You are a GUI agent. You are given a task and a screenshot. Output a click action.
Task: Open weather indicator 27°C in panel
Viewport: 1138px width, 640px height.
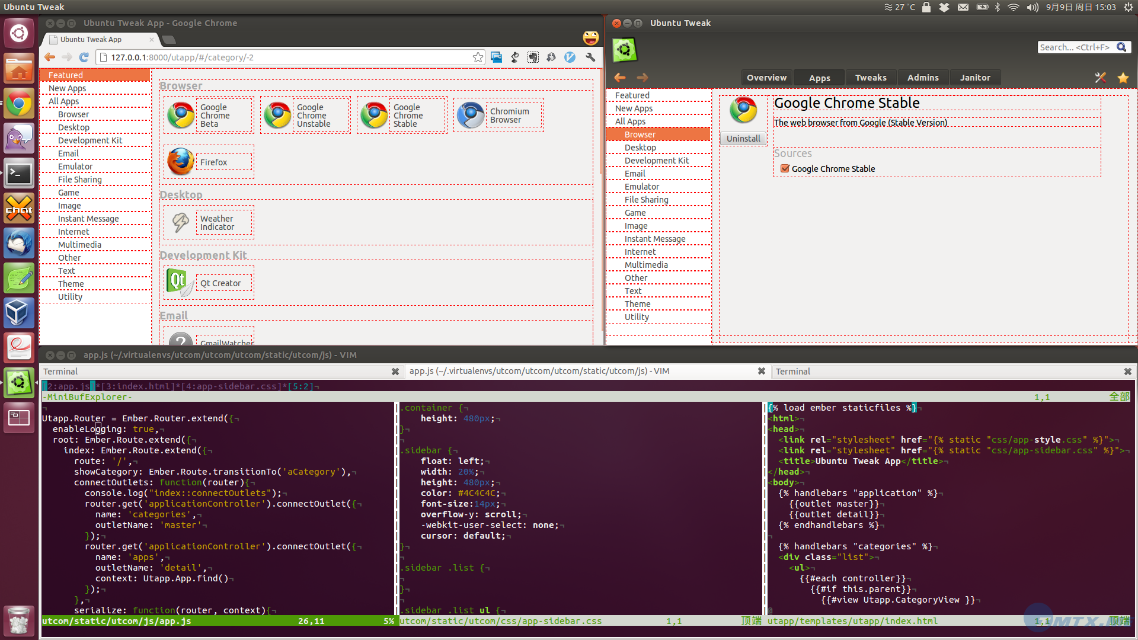pyautogui.click(x=899, y=7)
